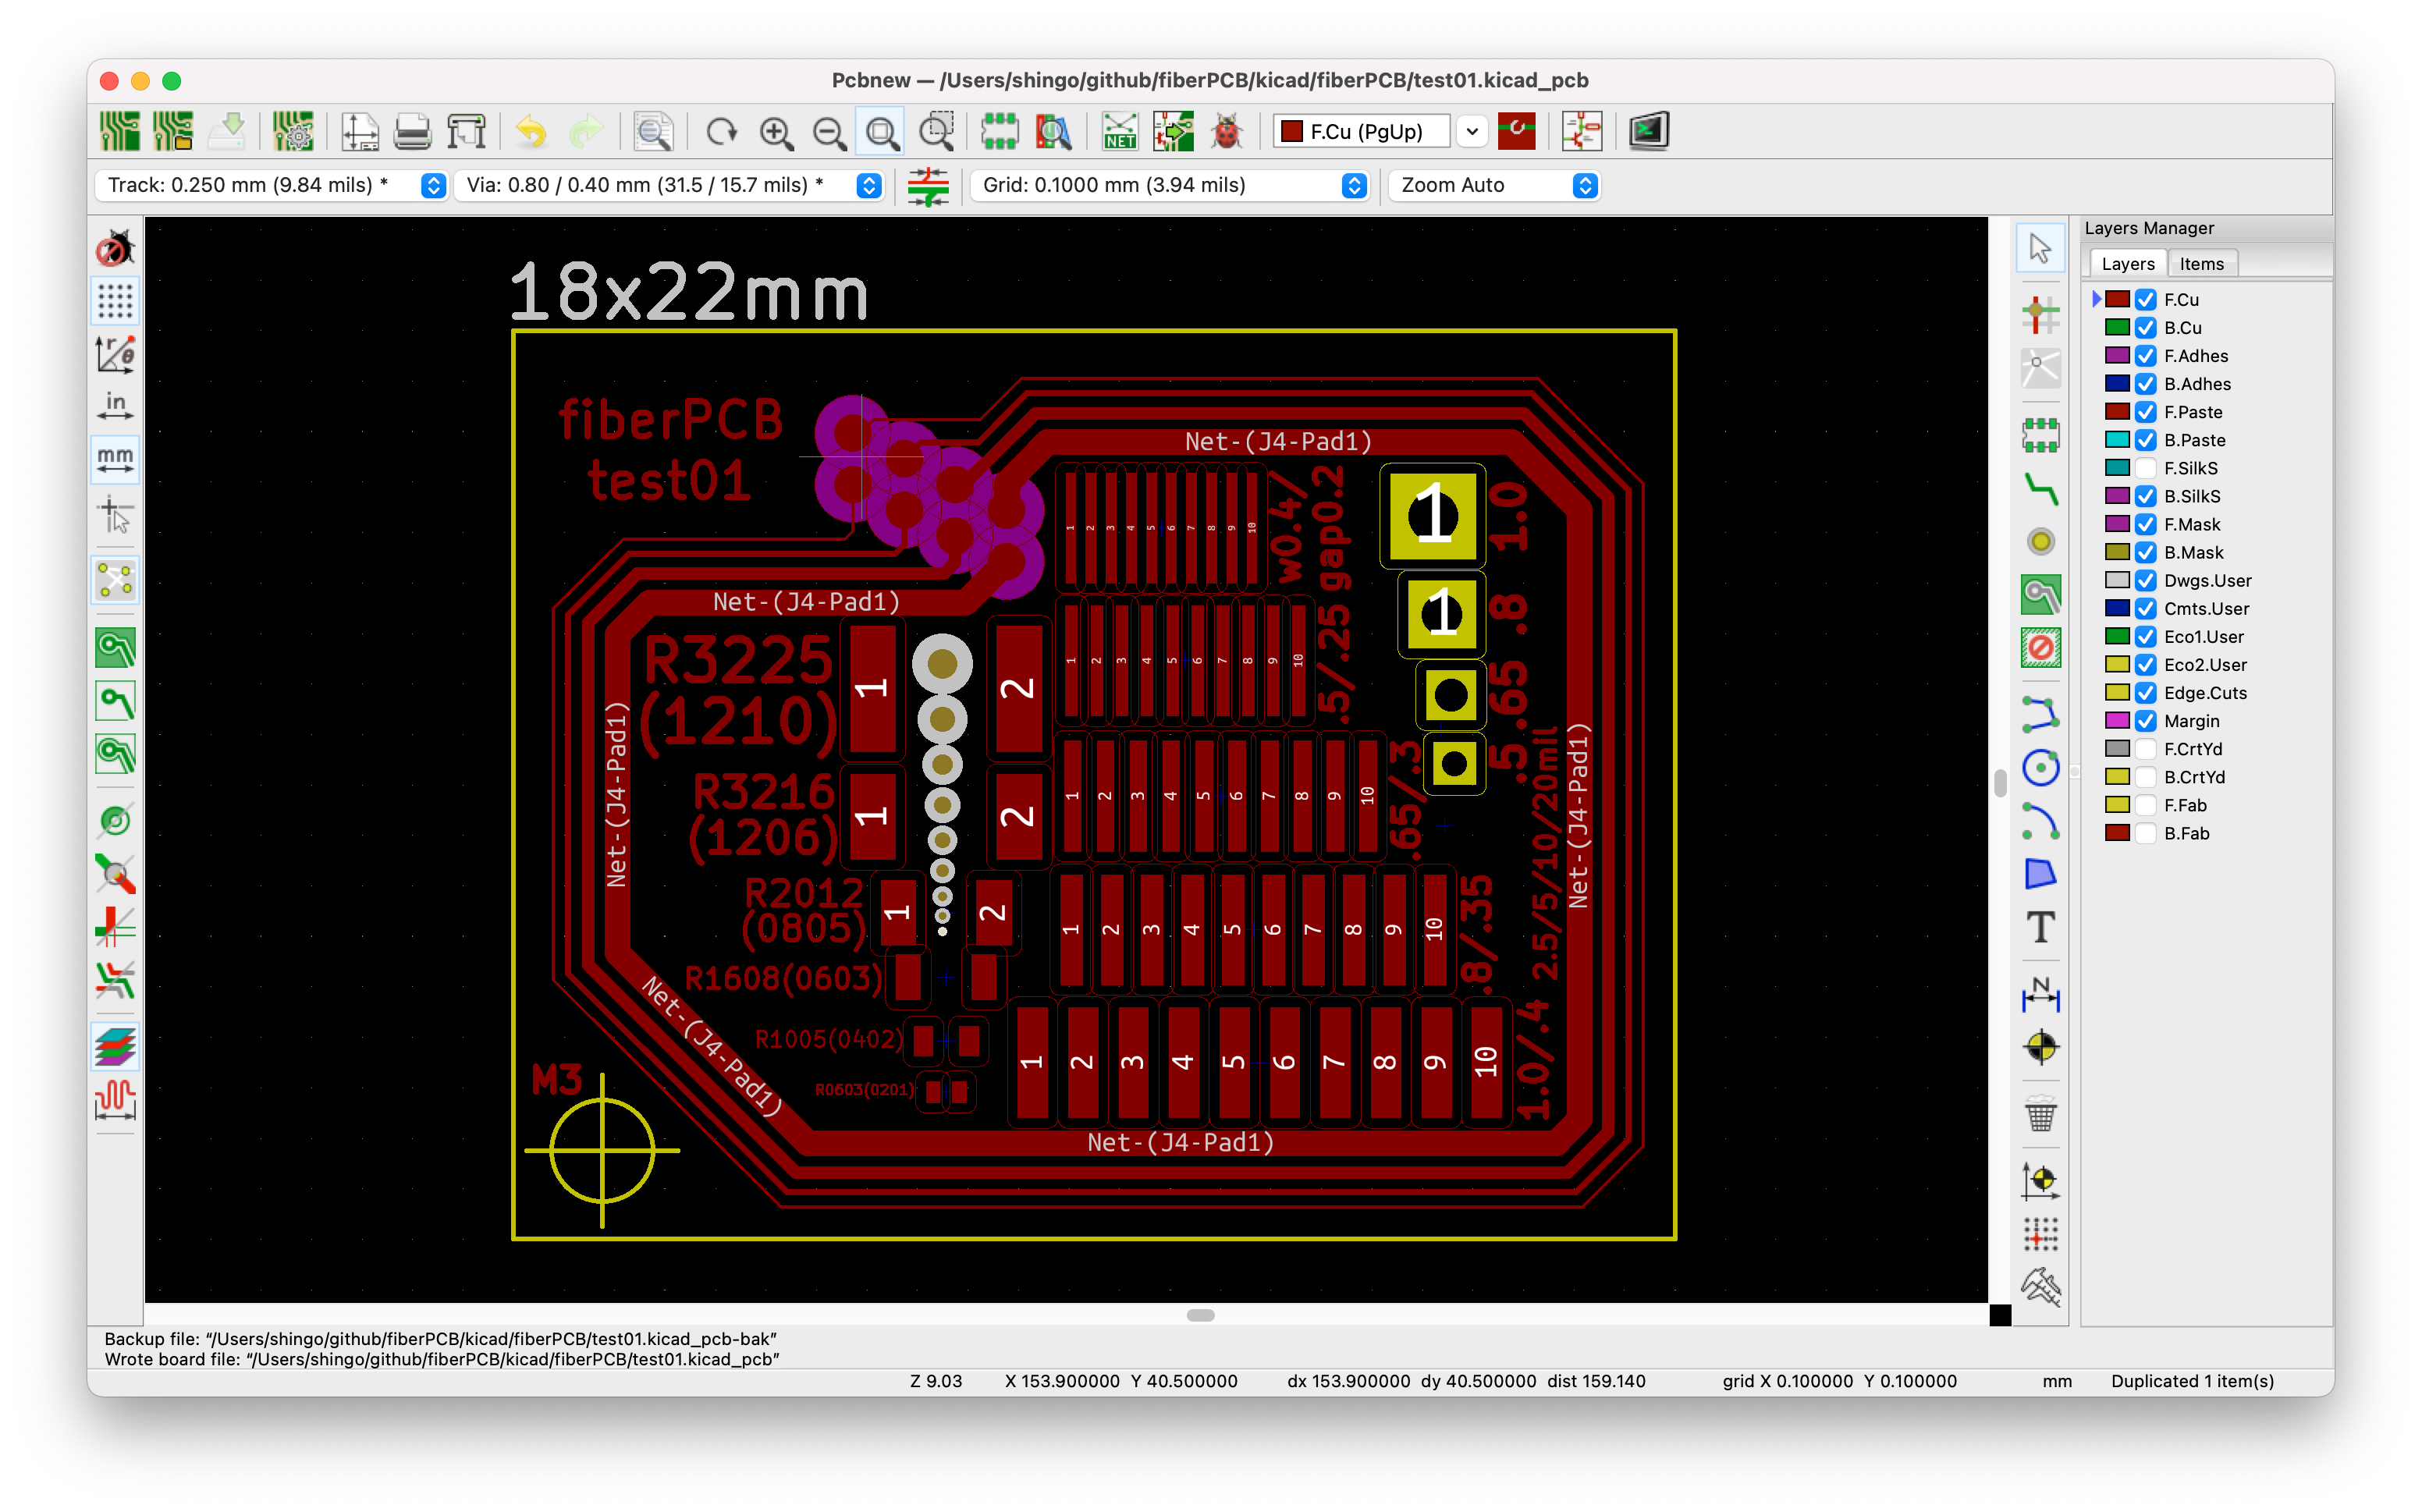The height and width of the screenshot is (1512, 2422).
Task: Select the Route Tracks tool
Action: pos(2040,489)
